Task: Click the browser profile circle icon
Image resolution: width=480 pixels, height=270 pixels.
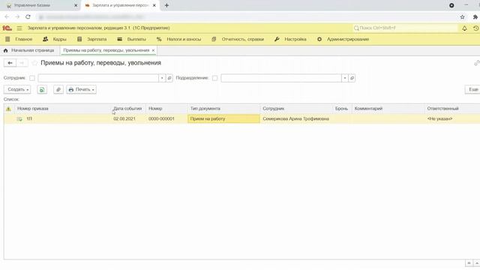Action: [451, 5]
